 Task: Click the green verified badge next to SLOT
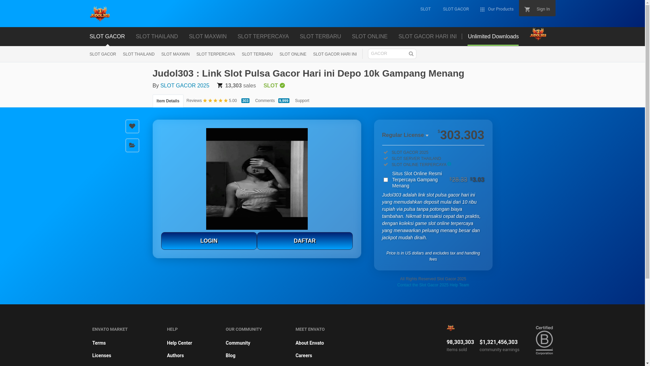pyautogui.click(x=282, y=86)
